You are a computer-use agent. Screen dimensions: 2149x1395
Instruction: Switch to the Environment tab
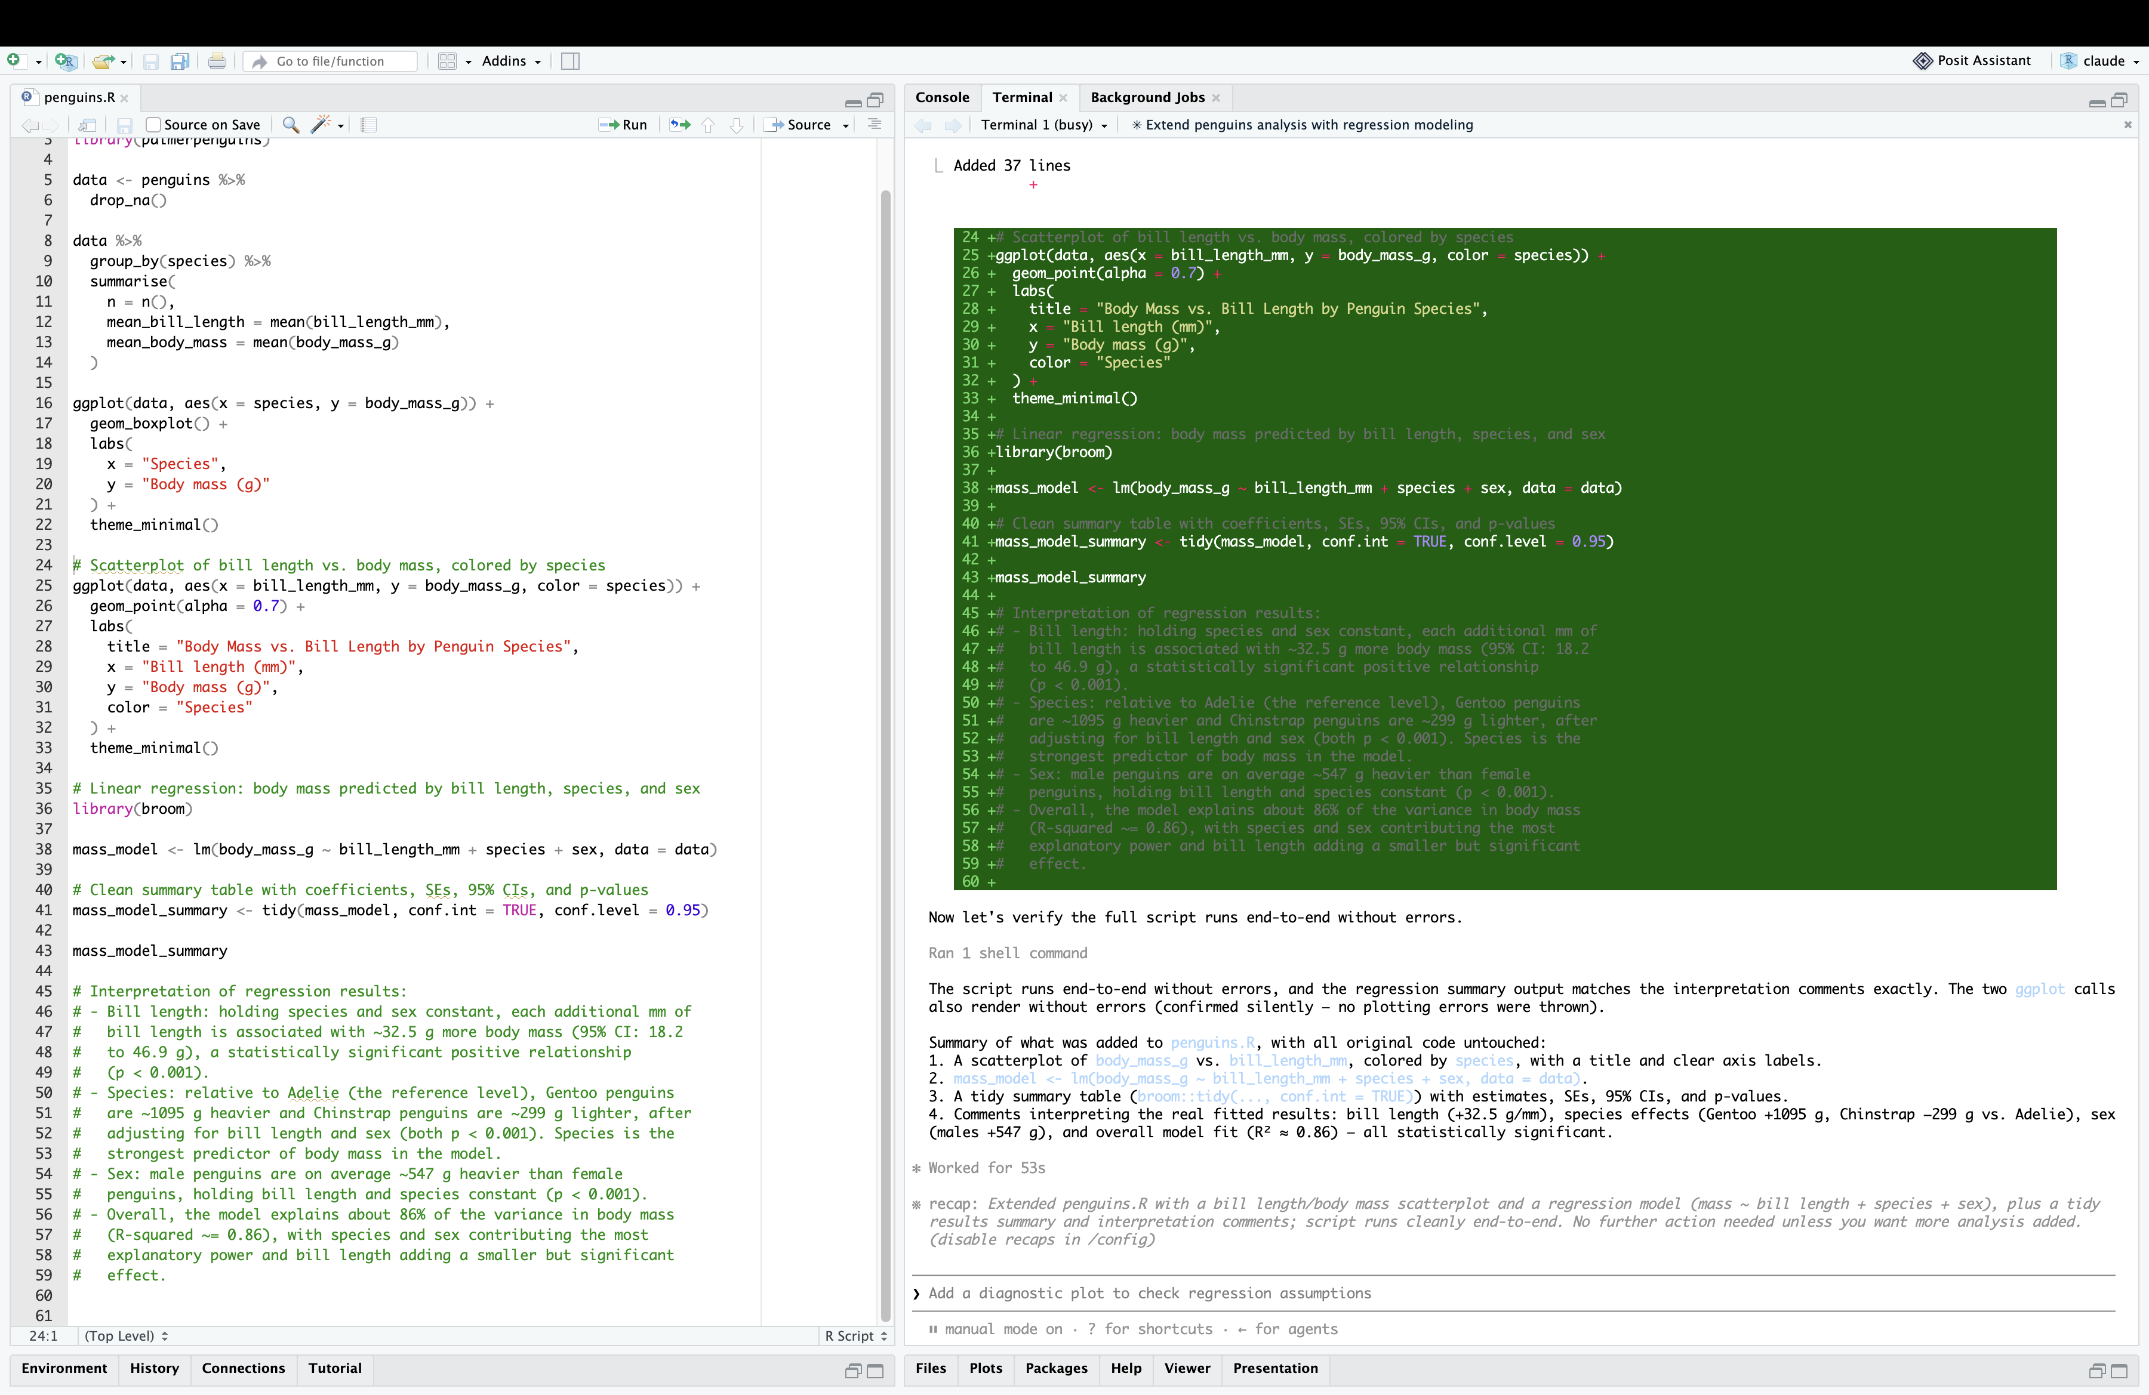click(x=64, y=1368)
